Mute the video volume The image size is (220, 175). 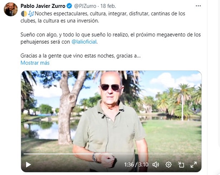click(156, 165)
